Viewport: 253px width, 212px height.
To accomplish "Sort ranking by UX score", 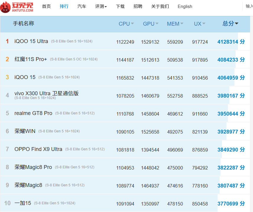I will point(200,24).
